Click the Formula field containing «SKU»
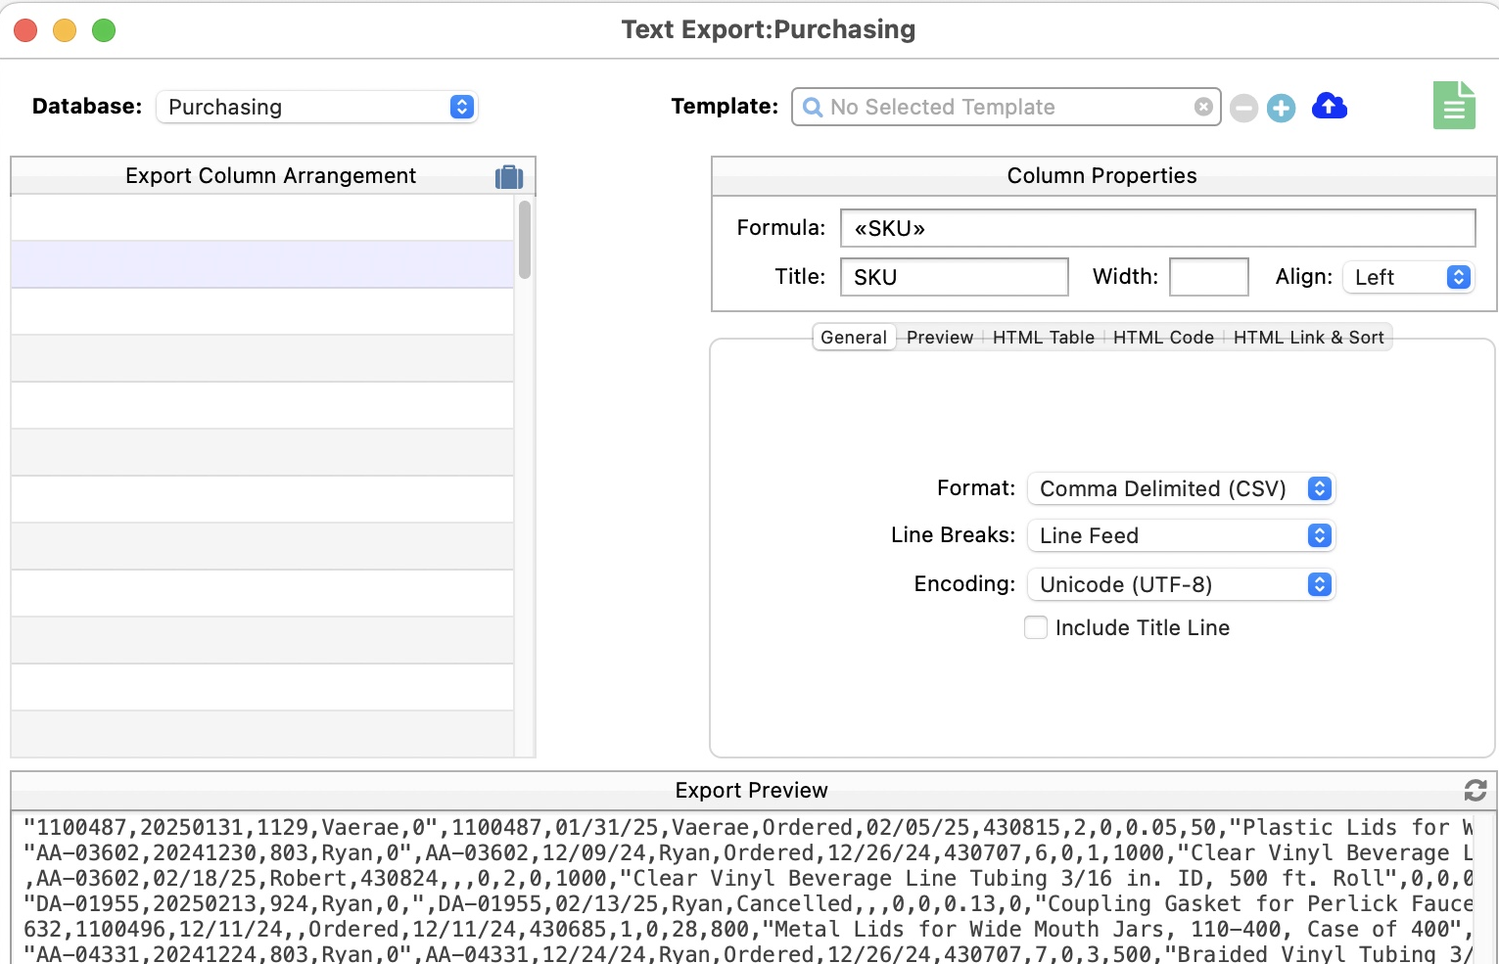Viewport: 1499px width, 964px height. pos(1157,228)
